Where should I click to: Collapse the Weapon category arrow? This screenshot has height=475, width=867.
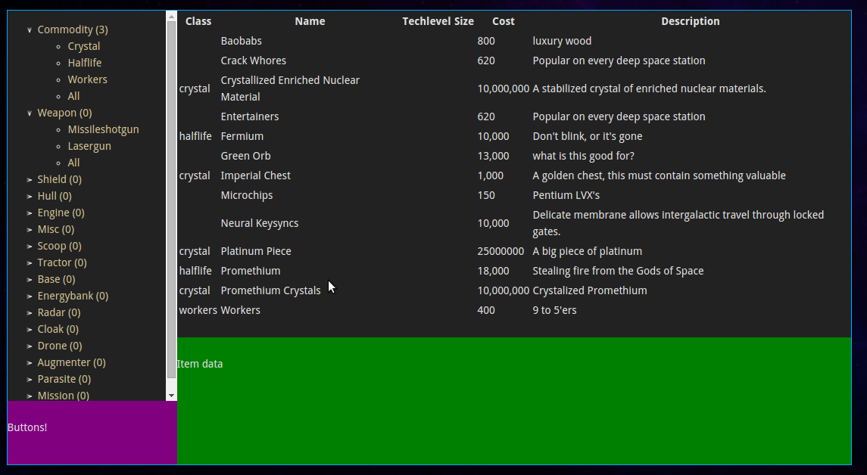(30, 113)
